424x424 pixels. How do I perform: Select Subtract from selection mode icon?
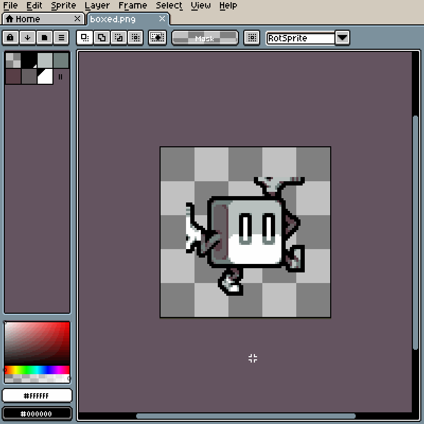pos(119,38)
